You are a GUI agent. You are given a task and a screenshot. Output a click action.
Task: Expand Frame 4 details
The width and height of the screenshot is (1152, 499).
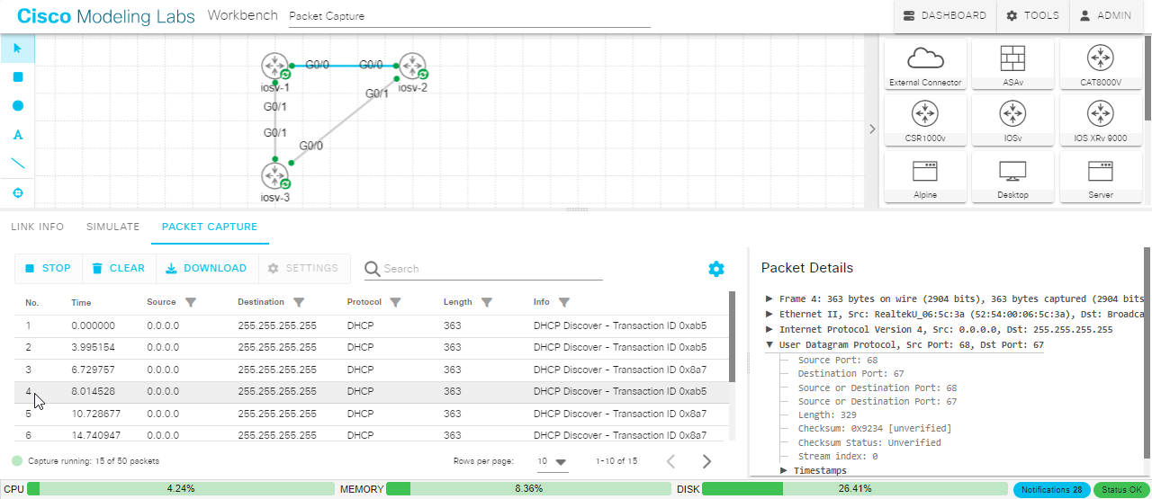tap(769, 299)
